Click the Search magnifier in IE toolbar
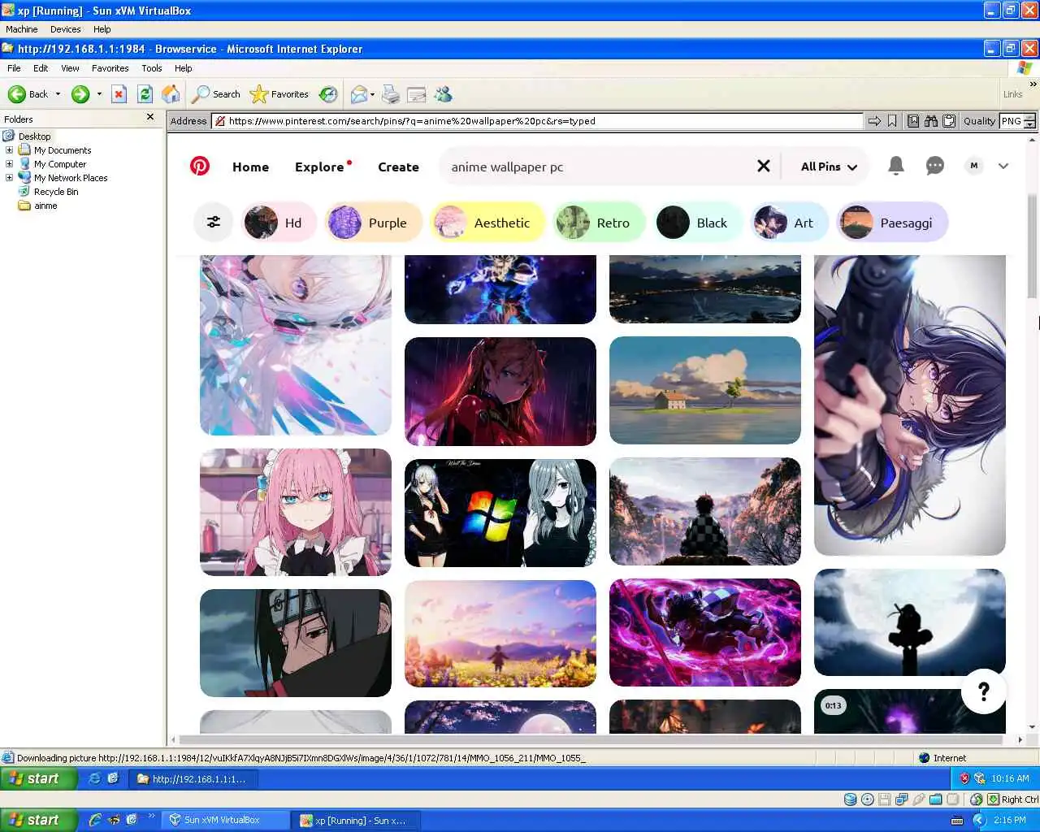The width and height of the screenshot is (1040, 832). [x=216, y=94]
